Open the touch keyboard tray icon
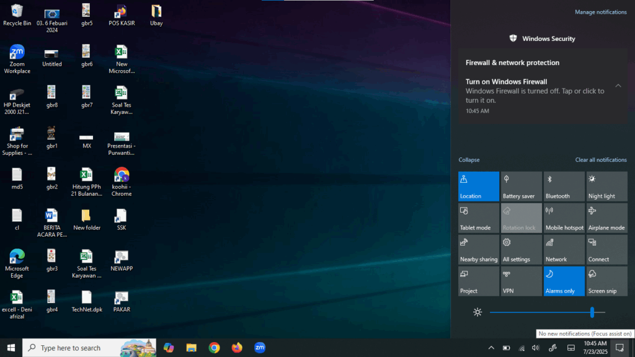635x357 pixels. [x=571, y=348]
